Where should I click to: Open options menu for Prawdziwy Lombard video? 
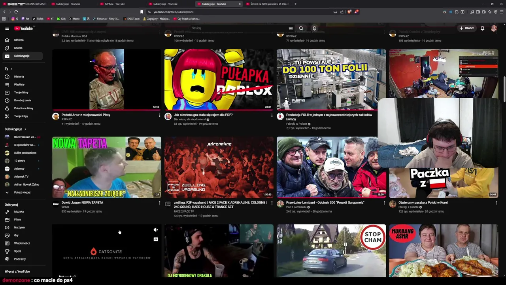[384, 203]
